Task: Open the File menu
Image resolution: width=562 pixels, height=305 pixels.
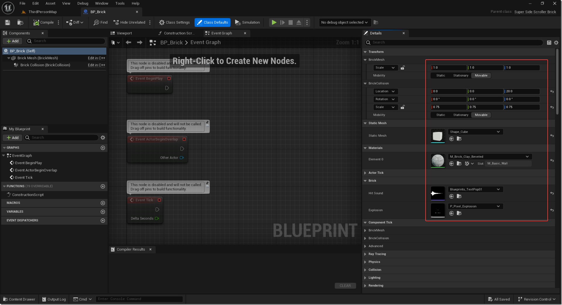Action: 22,4
